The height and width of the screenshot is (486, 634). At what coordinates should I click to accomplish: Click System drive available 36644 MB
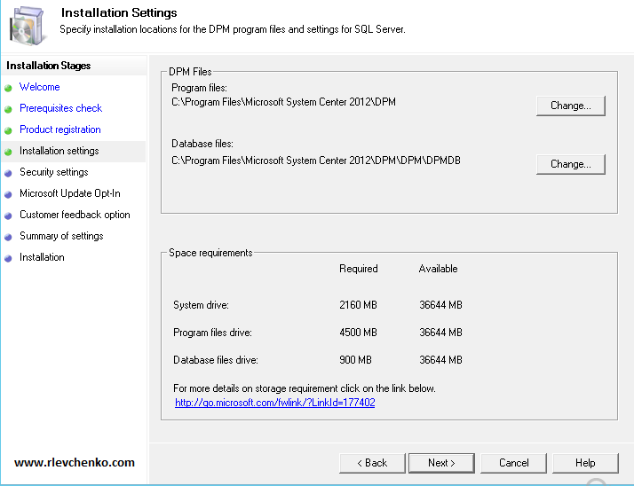(440, 305)
